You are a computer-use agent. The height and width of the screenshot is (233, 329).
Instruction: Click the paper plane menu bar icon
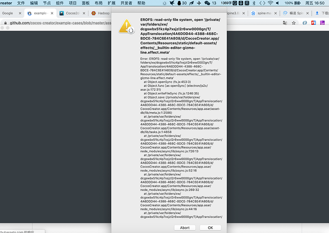click(191, 3)
